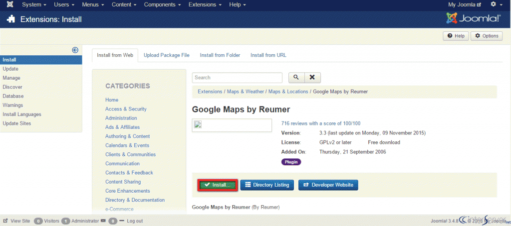Select Content Sharing category

click(123, 182)
